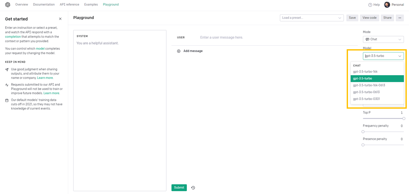409x194 pixels.
Task: Open the more options ellipsis button
Action: [x=400, y=18]
